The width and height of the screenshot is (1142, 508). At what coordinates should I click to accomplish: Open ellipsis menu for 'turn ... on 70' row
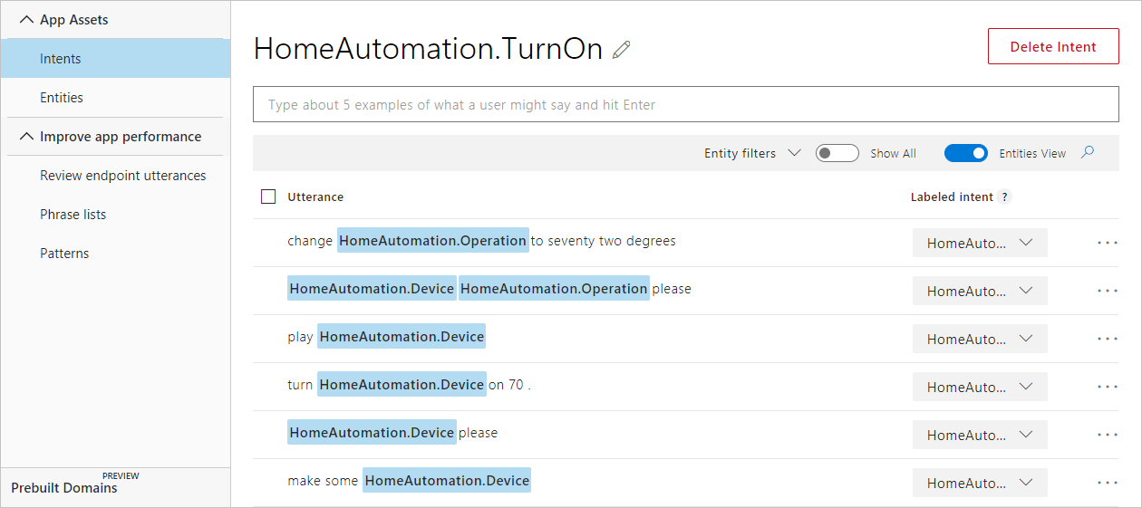tap(1107, 387)
